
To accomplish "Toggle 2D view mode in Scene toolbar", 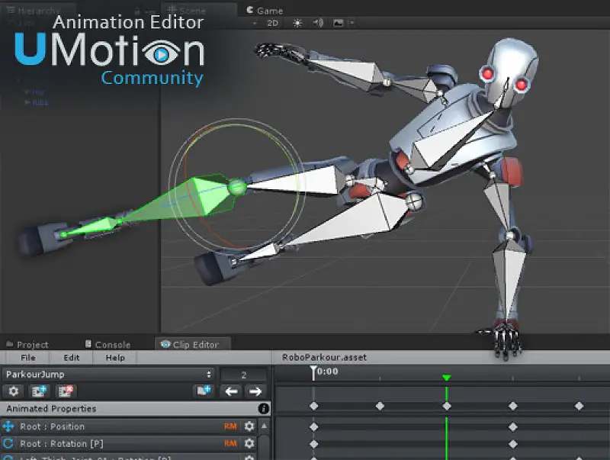I will click(272, 24).
